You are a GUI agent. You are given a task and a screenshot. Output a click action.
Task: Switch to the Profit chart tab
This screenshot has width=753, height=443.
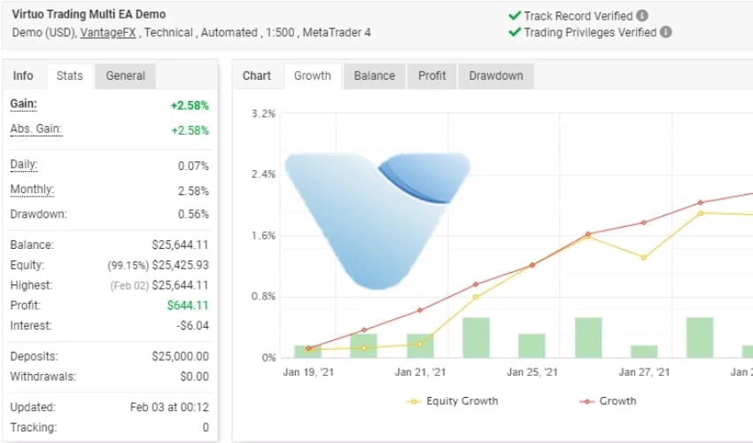pyautogui.click(x=431, y=75)
